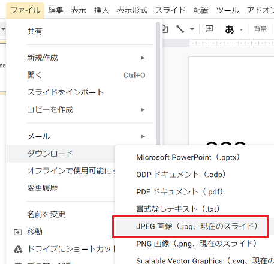Download as Microsoft PowerPoint (.pptx)
This screenshot has height=264, width=274.
(x=194, y=157)
